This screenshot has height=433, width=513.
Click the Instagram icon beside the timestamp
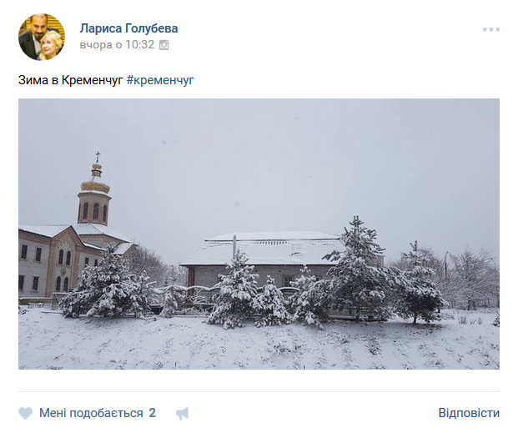point(164,45)
